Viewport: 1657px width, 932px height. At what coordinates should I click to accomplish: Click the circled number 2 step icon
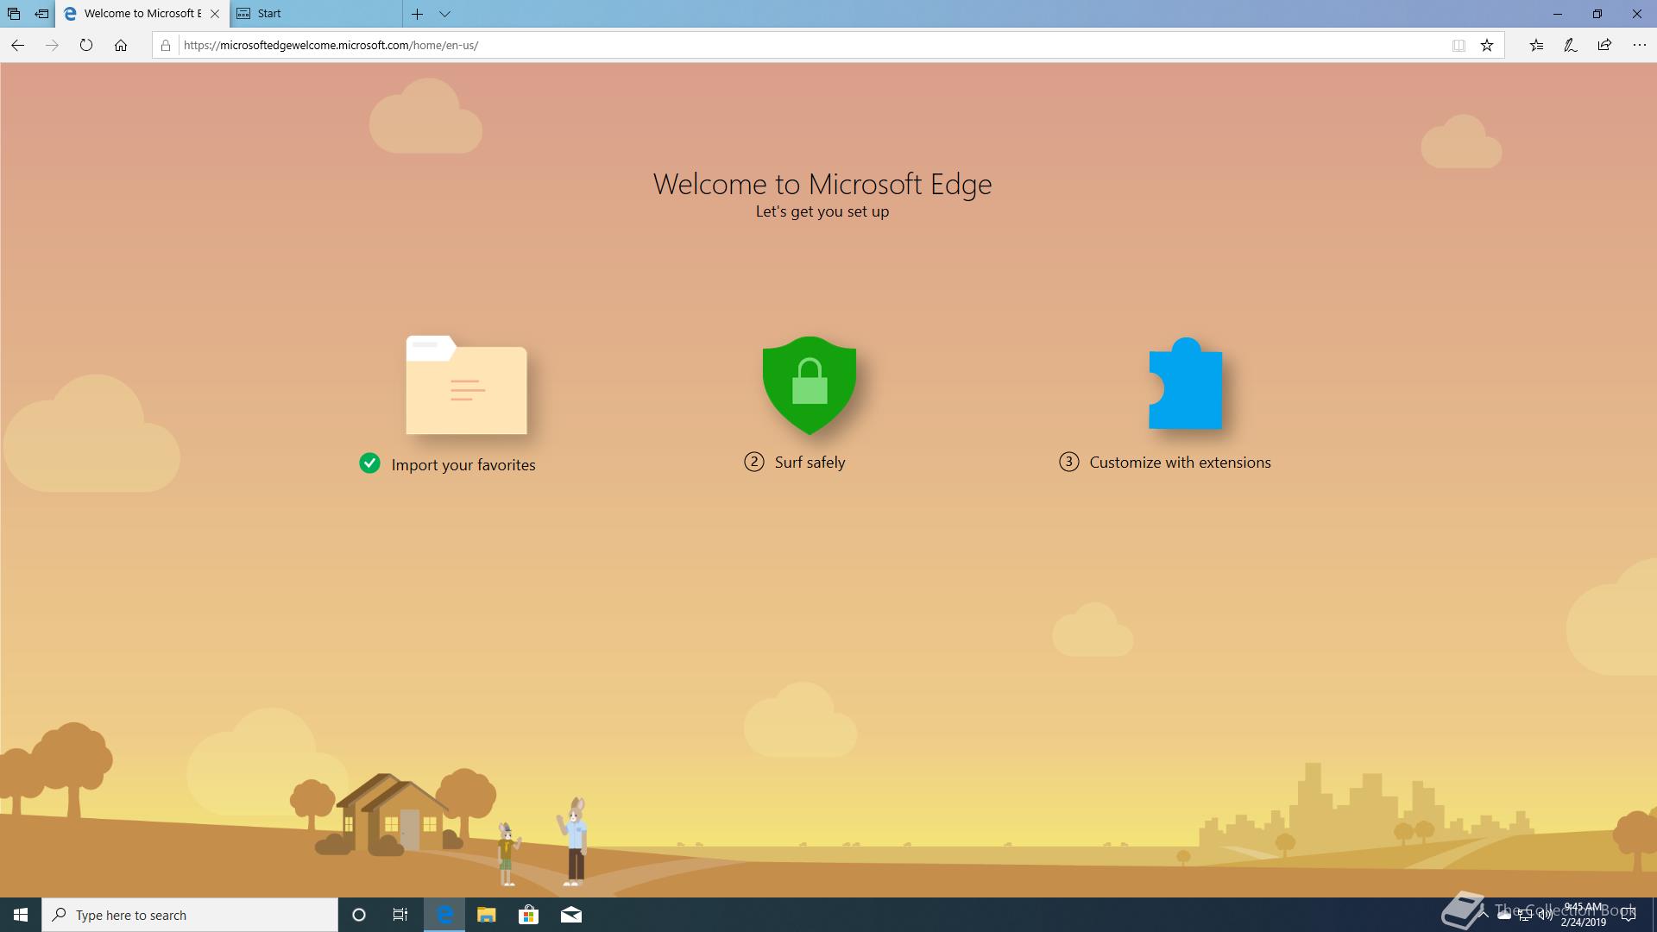[753, 462]
